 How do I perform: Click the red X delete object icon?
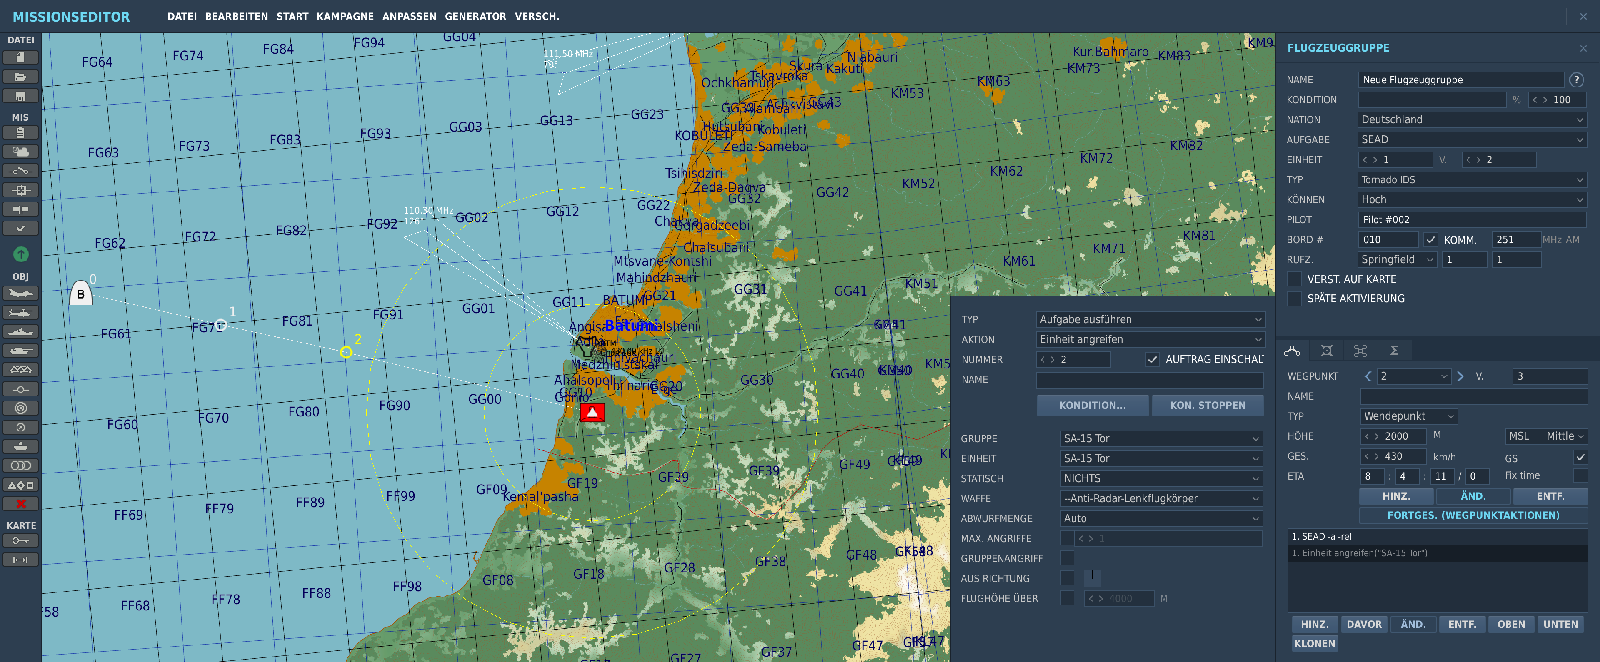click(20, 504)
